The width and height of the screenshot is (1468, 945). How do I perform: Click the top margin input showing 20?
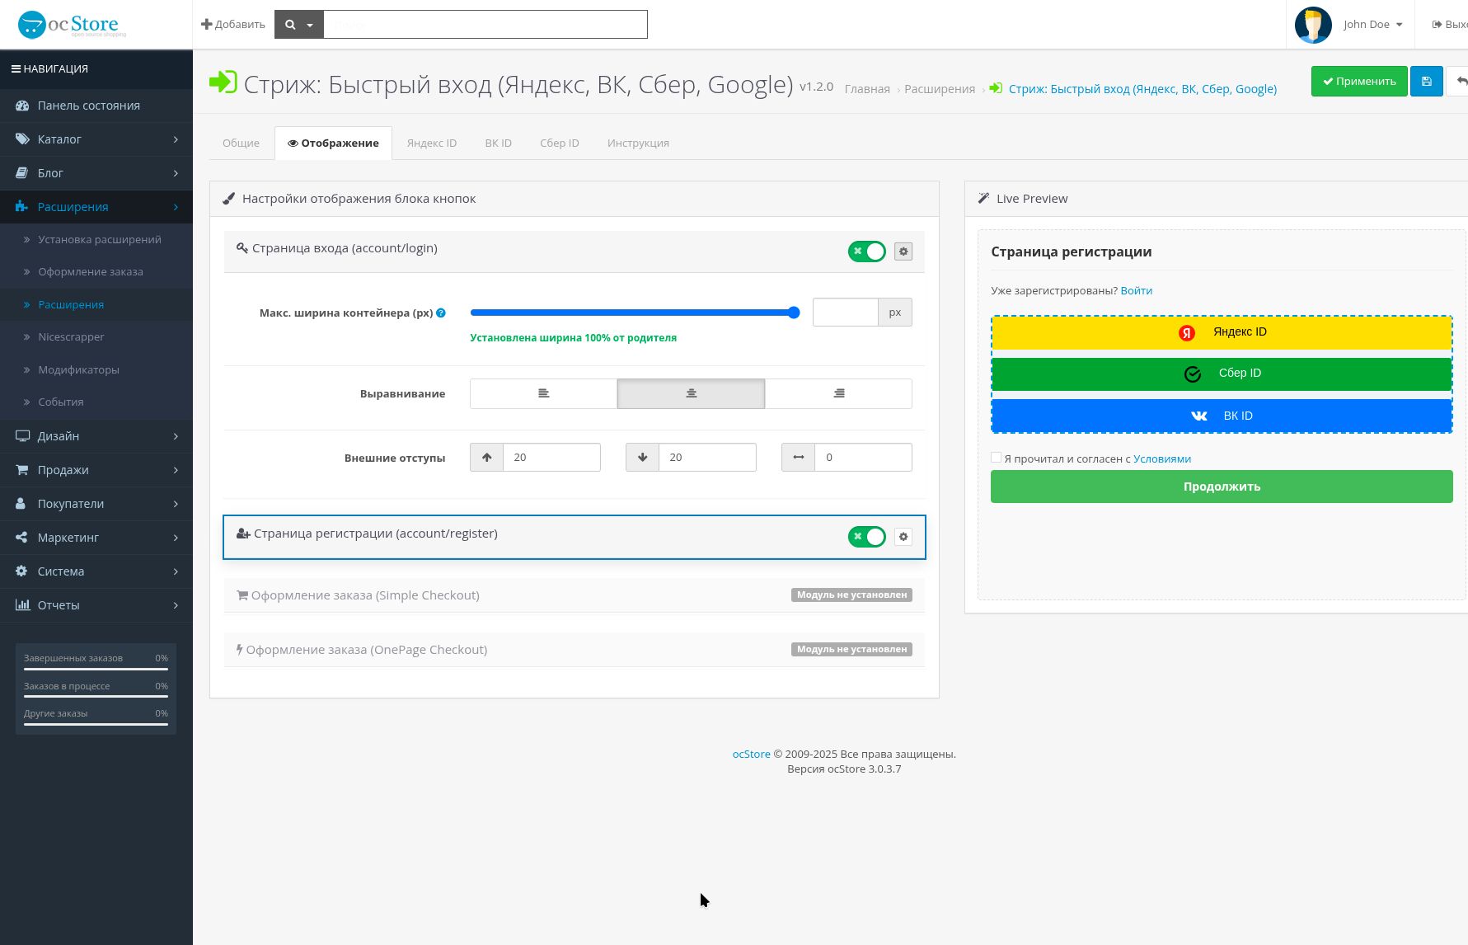point(551,457)
